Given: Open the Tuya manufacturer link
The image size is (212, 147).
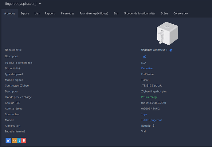Looking at the screenshot, I should [x=144, y=114].
